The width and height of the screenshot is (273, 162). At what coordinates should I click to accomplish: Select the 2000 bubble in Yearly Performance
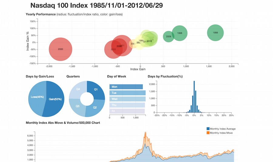pos(60,49)
